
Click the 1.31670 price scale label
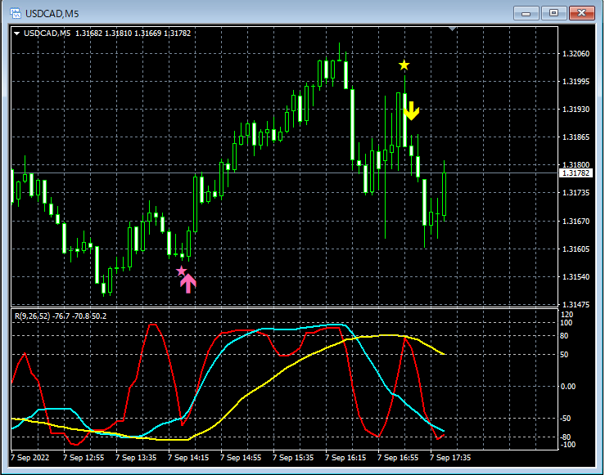pos(576,221)
